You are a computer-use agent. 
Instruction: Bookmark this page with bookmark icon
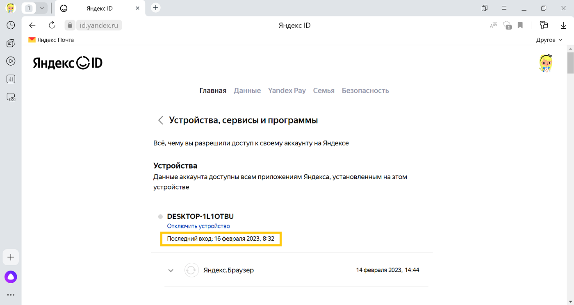pyautogui.click(x=520, y=25)
